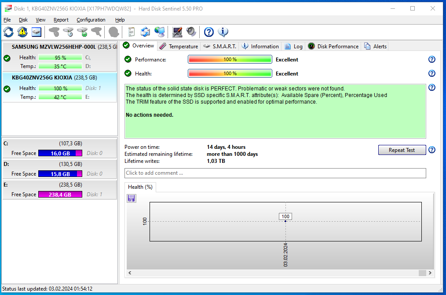Open the View menu
The image size is (446, 295).
click(40, 20)
